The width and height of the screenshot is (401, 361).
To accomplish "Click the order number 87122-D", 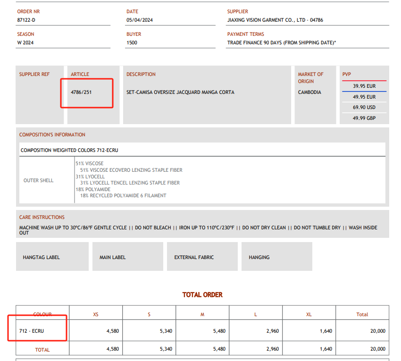I will [x=26, y=20].
